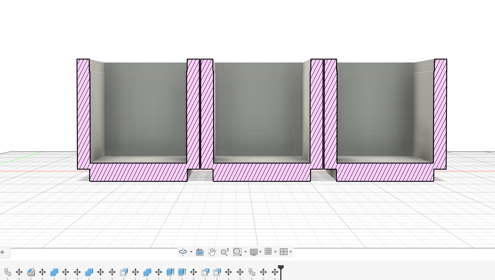Viewport: 495px width, 280px height.
Task: Click the right tray's hatched right wall
Action: [440, 114]
